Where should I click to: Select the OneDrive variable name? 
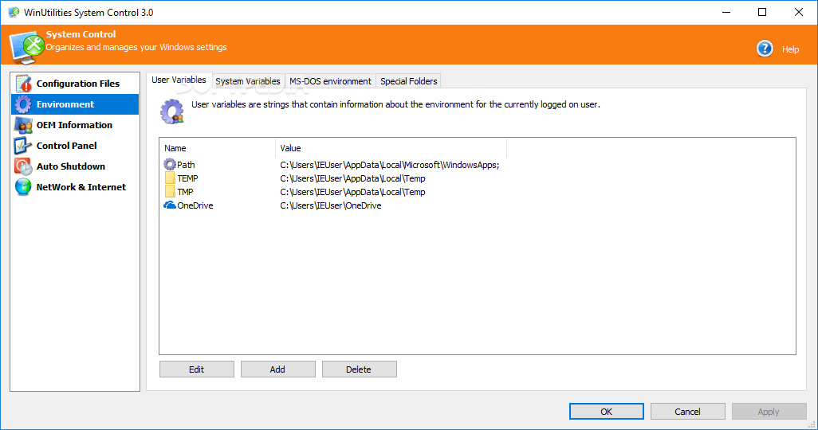[195, 205]
